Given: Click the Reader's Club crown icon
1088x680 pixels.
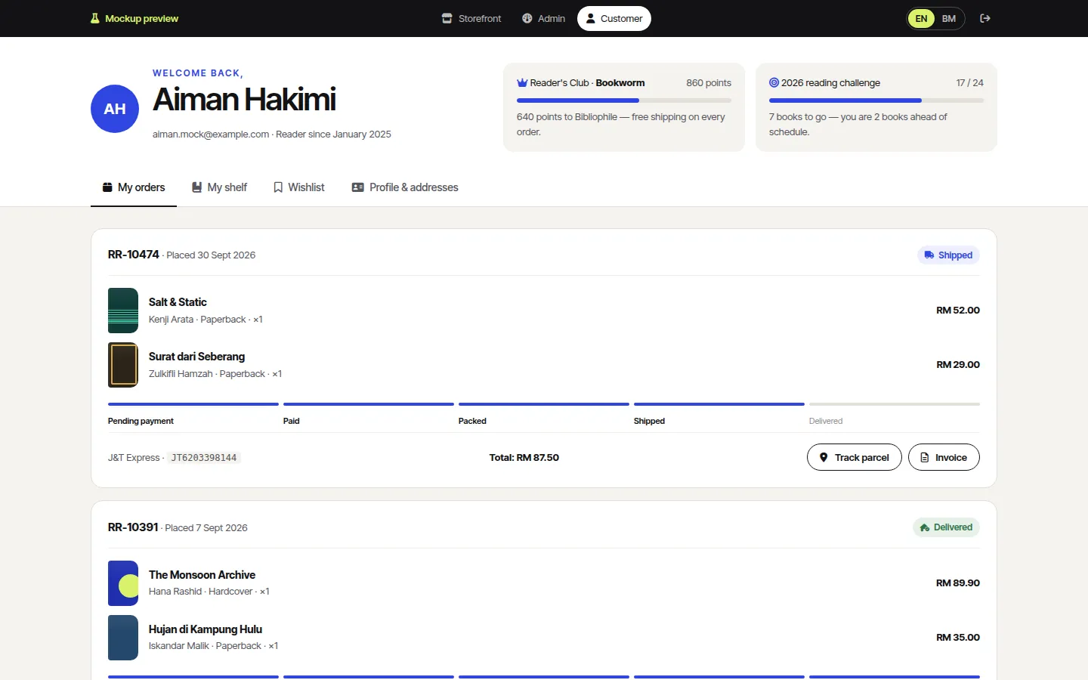Looking at the screenshot, I should point(522,83).
